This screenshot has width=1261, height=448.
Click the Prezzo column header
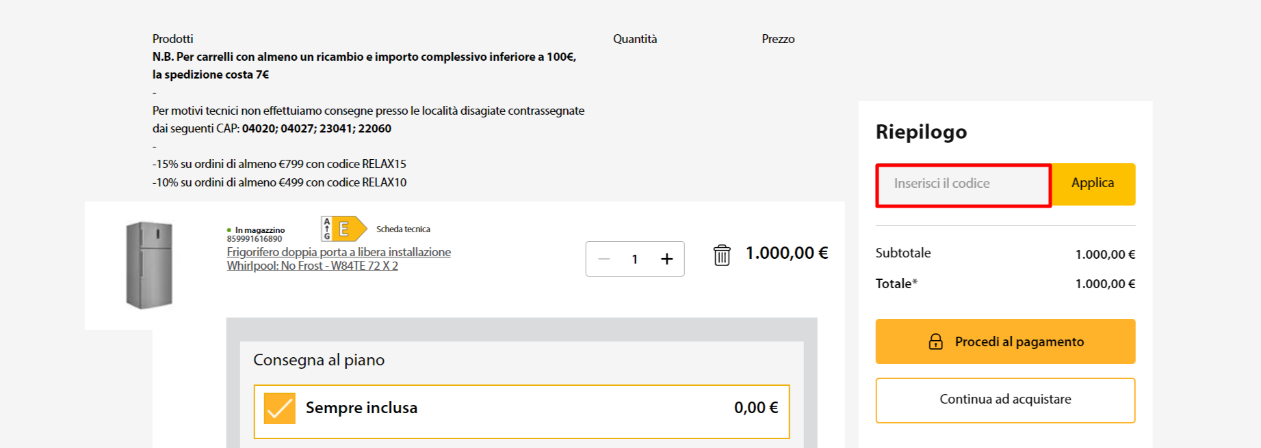[x=778, y=39]
